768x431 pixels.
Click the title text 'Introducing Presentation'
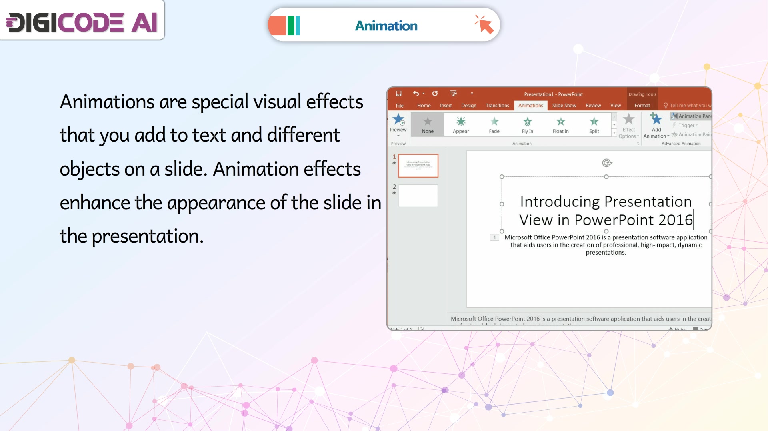pos(606,202)
